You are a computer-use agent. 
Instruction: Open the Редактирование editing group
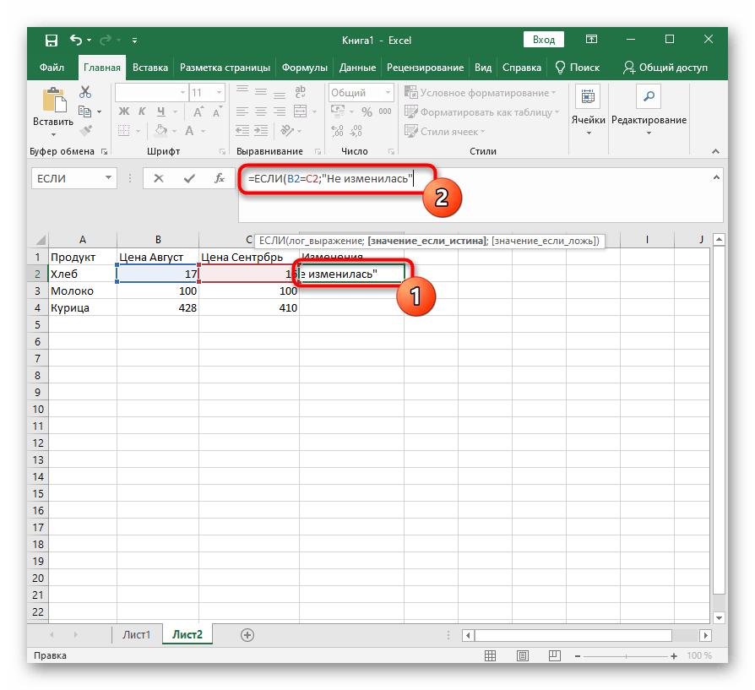coord(649,111)
